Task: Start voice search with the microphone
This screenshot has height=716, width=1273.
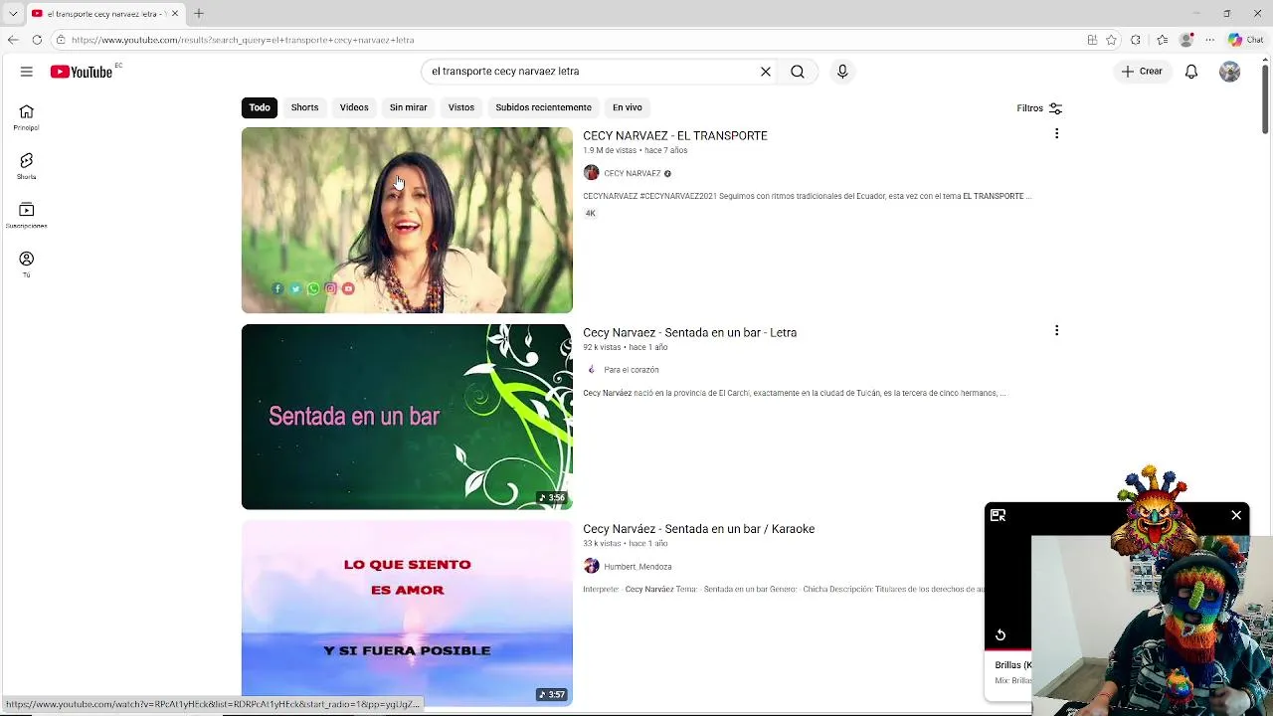Action: (842, 72)
